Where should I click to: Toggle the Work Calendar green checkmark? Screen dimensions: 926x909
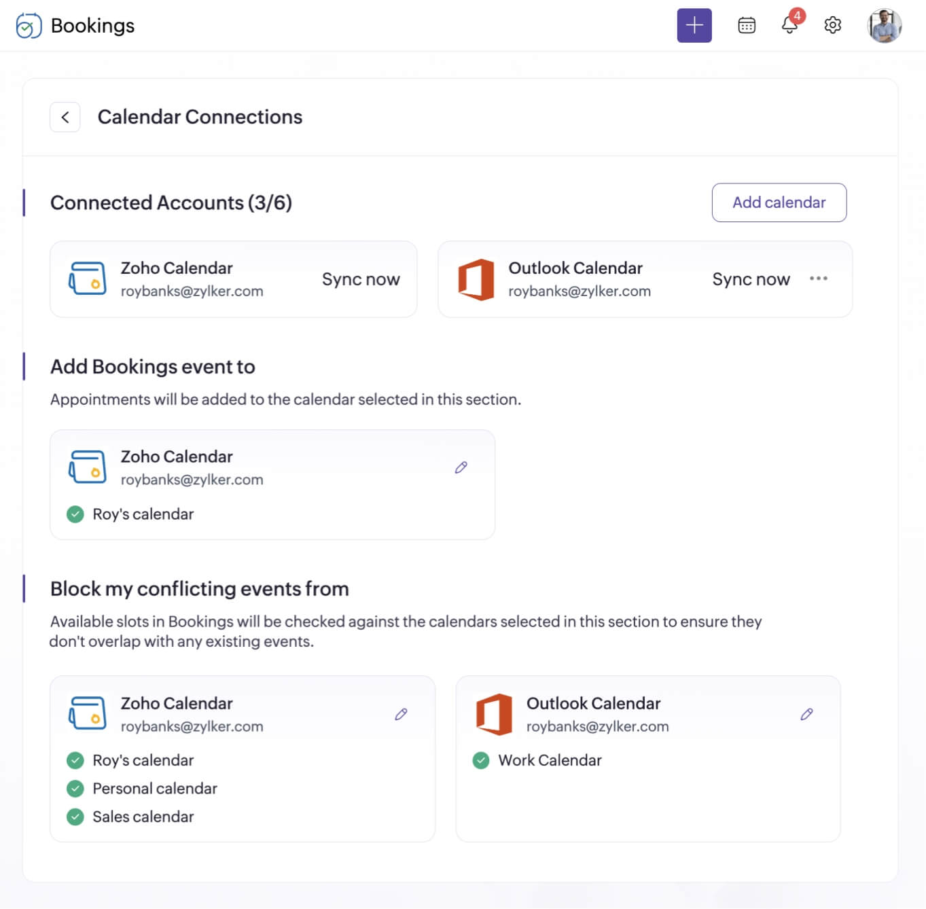point(481,760)
